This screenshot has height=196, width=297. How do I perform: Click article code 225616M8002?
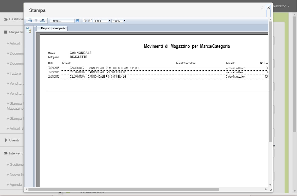[77, 68]
